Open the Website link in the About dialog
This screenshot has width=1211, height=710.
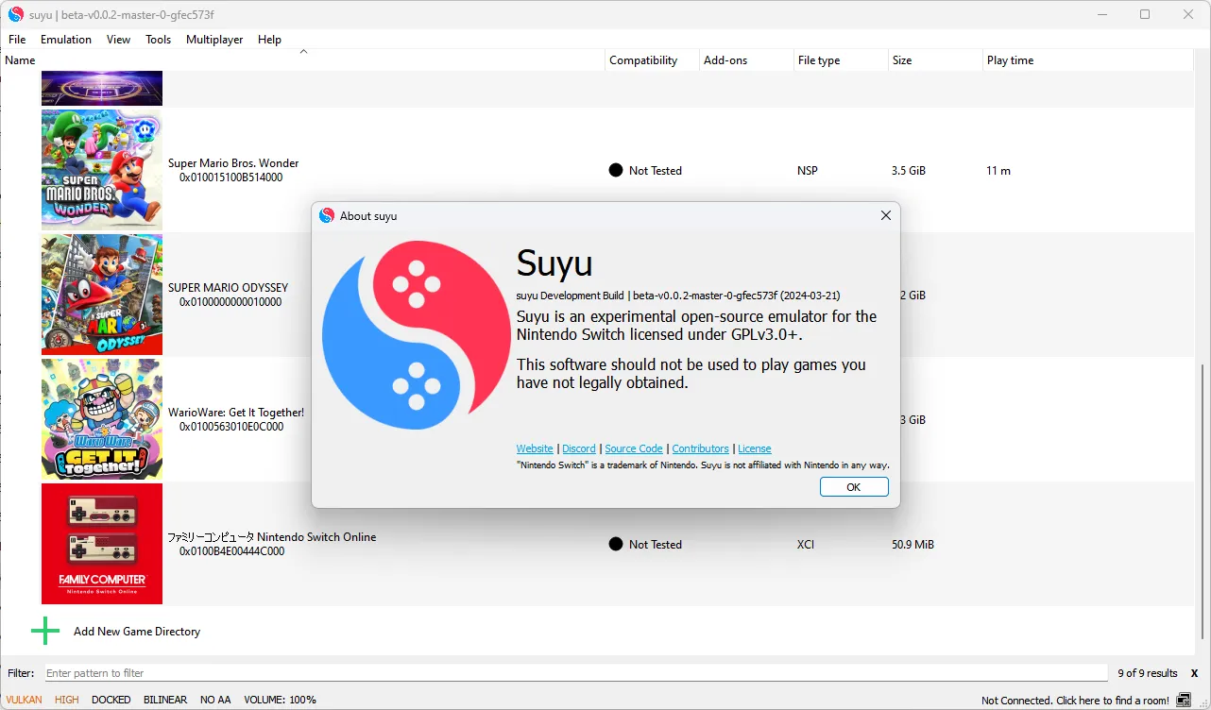[x=534, y=448]
